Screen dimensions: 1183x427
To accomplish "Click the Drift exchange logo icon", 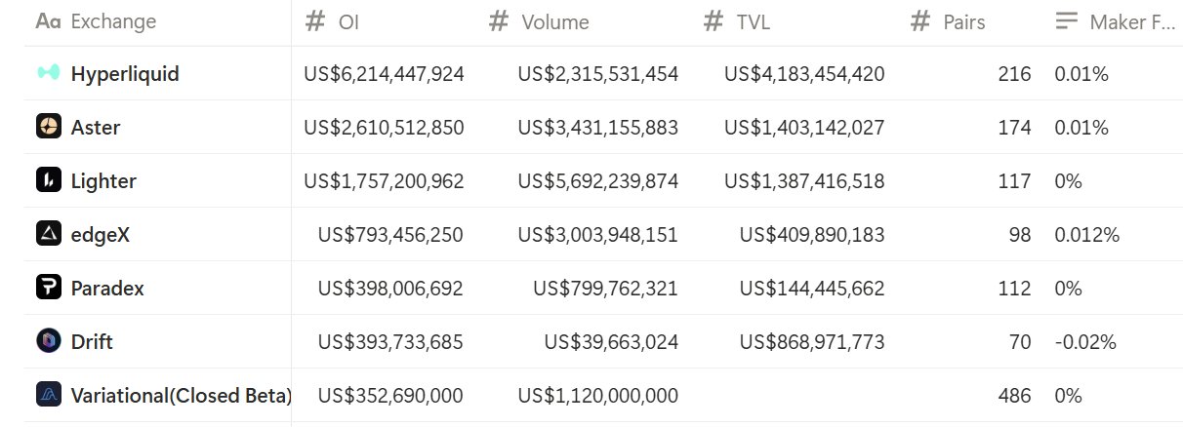I will coord(49,341).
